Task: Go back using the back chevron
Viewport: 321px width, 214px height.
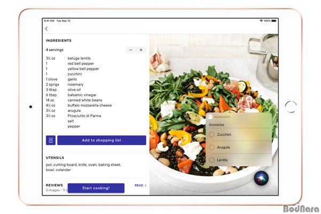Action: click(47, 29)
